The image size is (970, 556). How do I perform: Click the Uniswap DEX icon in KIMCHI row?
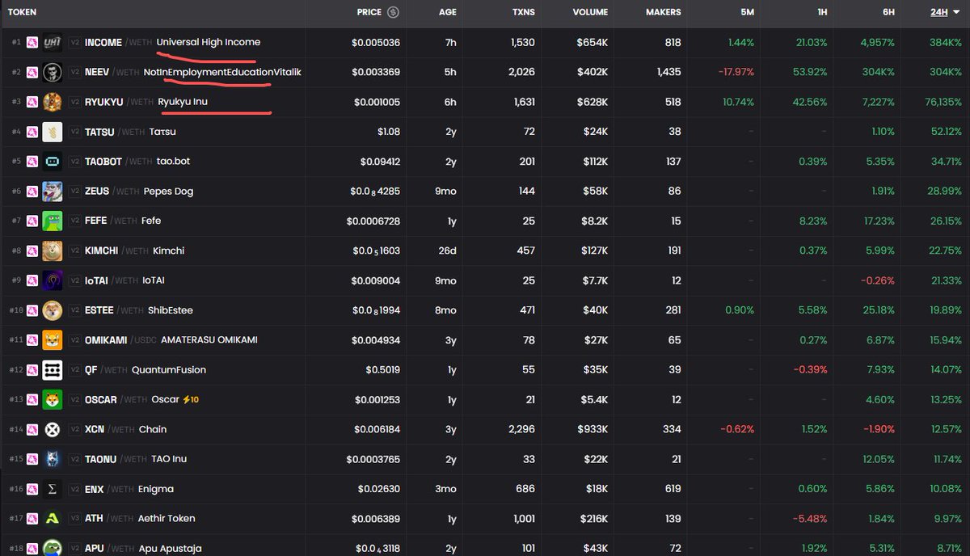click(x=32, y=251)
